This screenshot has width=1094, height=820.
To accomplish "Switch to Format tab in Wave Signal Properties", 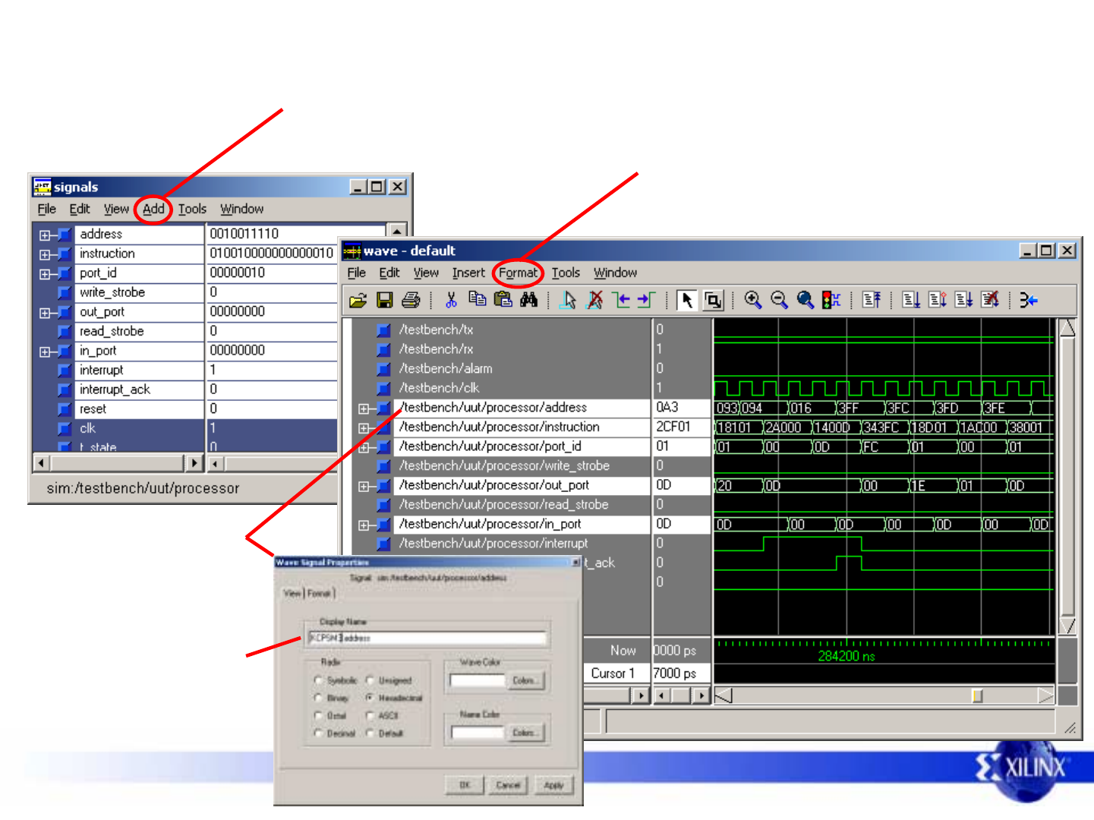I will click(320, 593).
